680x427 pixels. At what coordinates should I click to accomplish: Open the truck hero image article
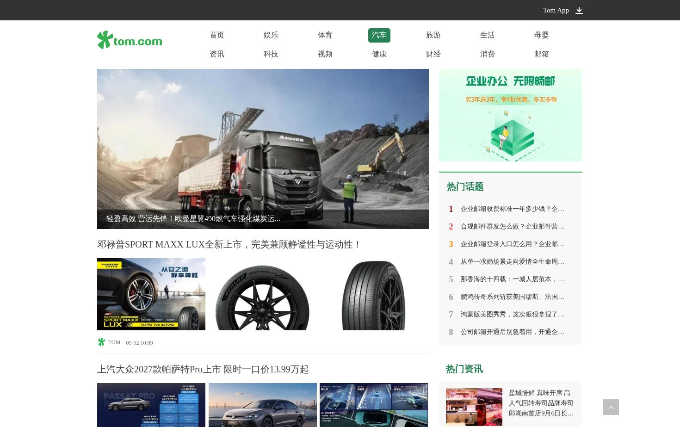[263, 149]
